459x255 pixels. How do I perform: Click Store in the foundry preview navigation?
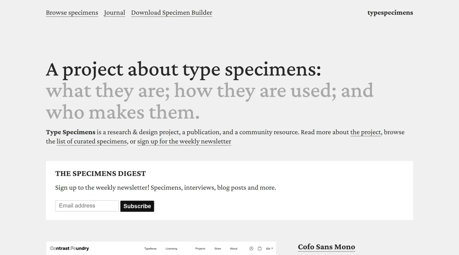pos(218,249)
